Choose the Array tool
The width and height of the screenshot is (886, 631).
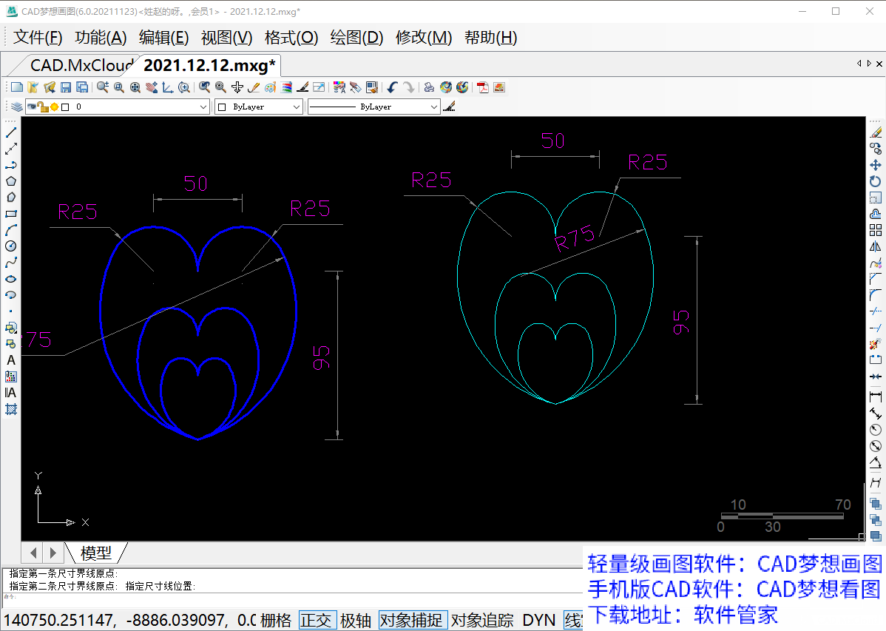pos(875,230)
